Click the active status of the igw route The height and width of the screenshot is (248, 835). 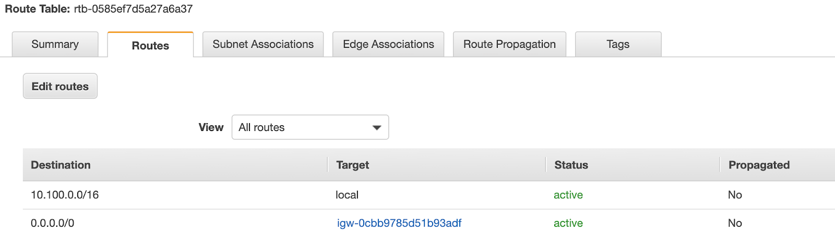pos(568,223)
